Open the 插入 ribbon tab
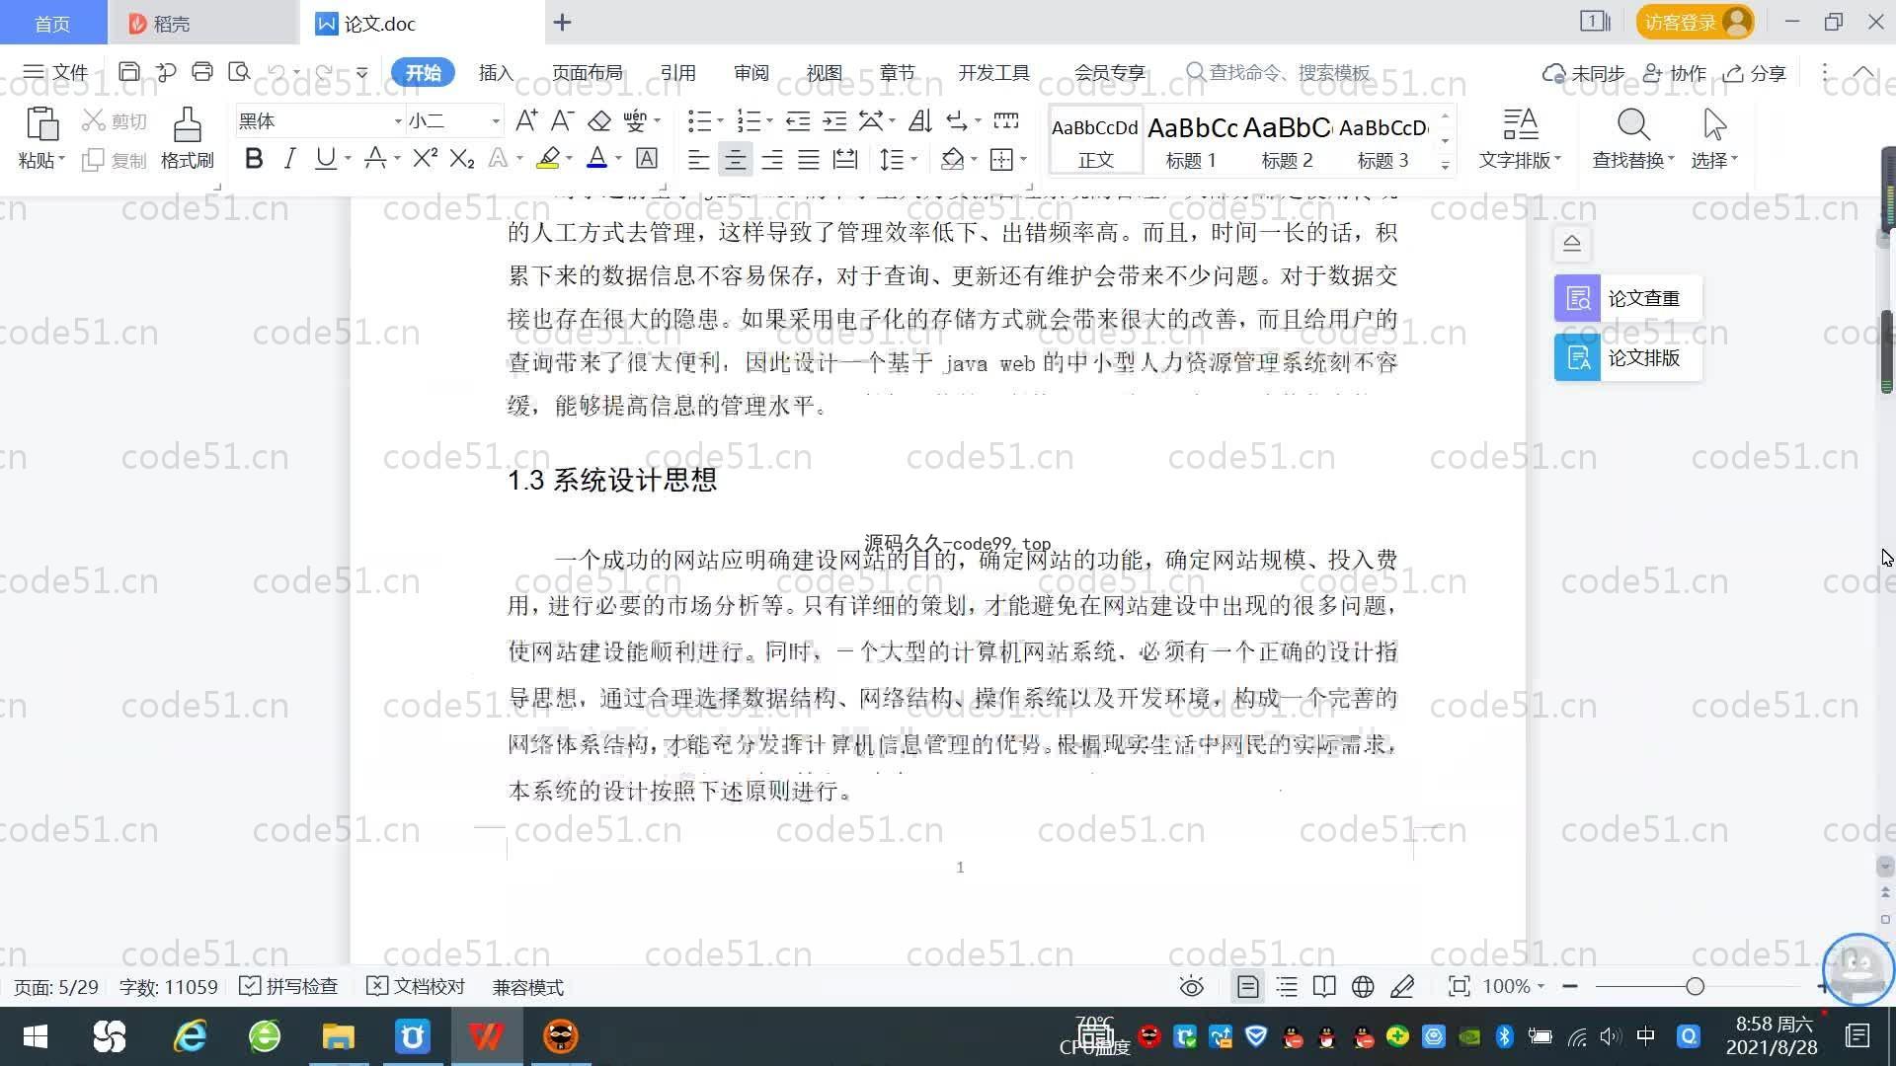This screenshot has height=1066, width=1896. [496, 73]
